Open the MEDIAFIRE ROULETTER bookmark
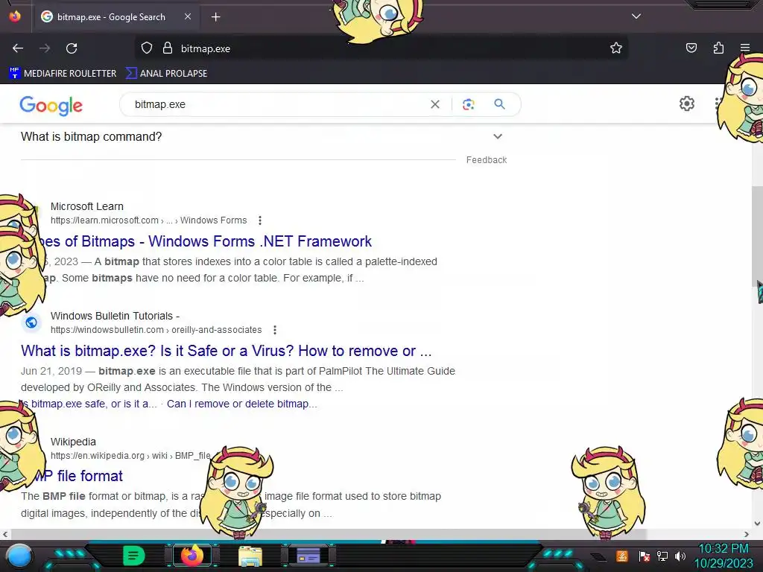 pyautogui.click(x=63, y=74)
